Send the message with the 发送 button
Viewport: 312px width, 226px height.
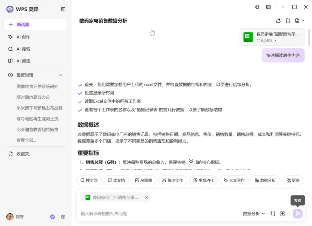tap(298, 214)
